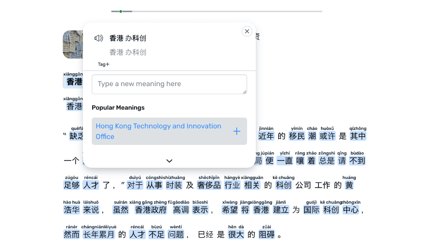Close the word meaning popup
The height and width of the screenshot is (246, 438).
coord(247,31)
